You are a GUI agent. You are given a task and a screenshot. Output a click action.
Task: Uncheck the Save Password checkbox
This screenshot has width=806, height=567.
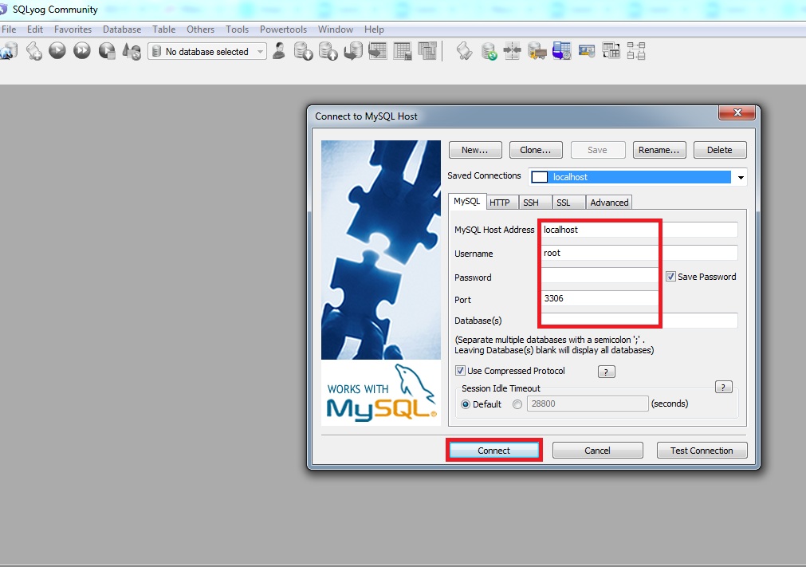pos(670,277)
